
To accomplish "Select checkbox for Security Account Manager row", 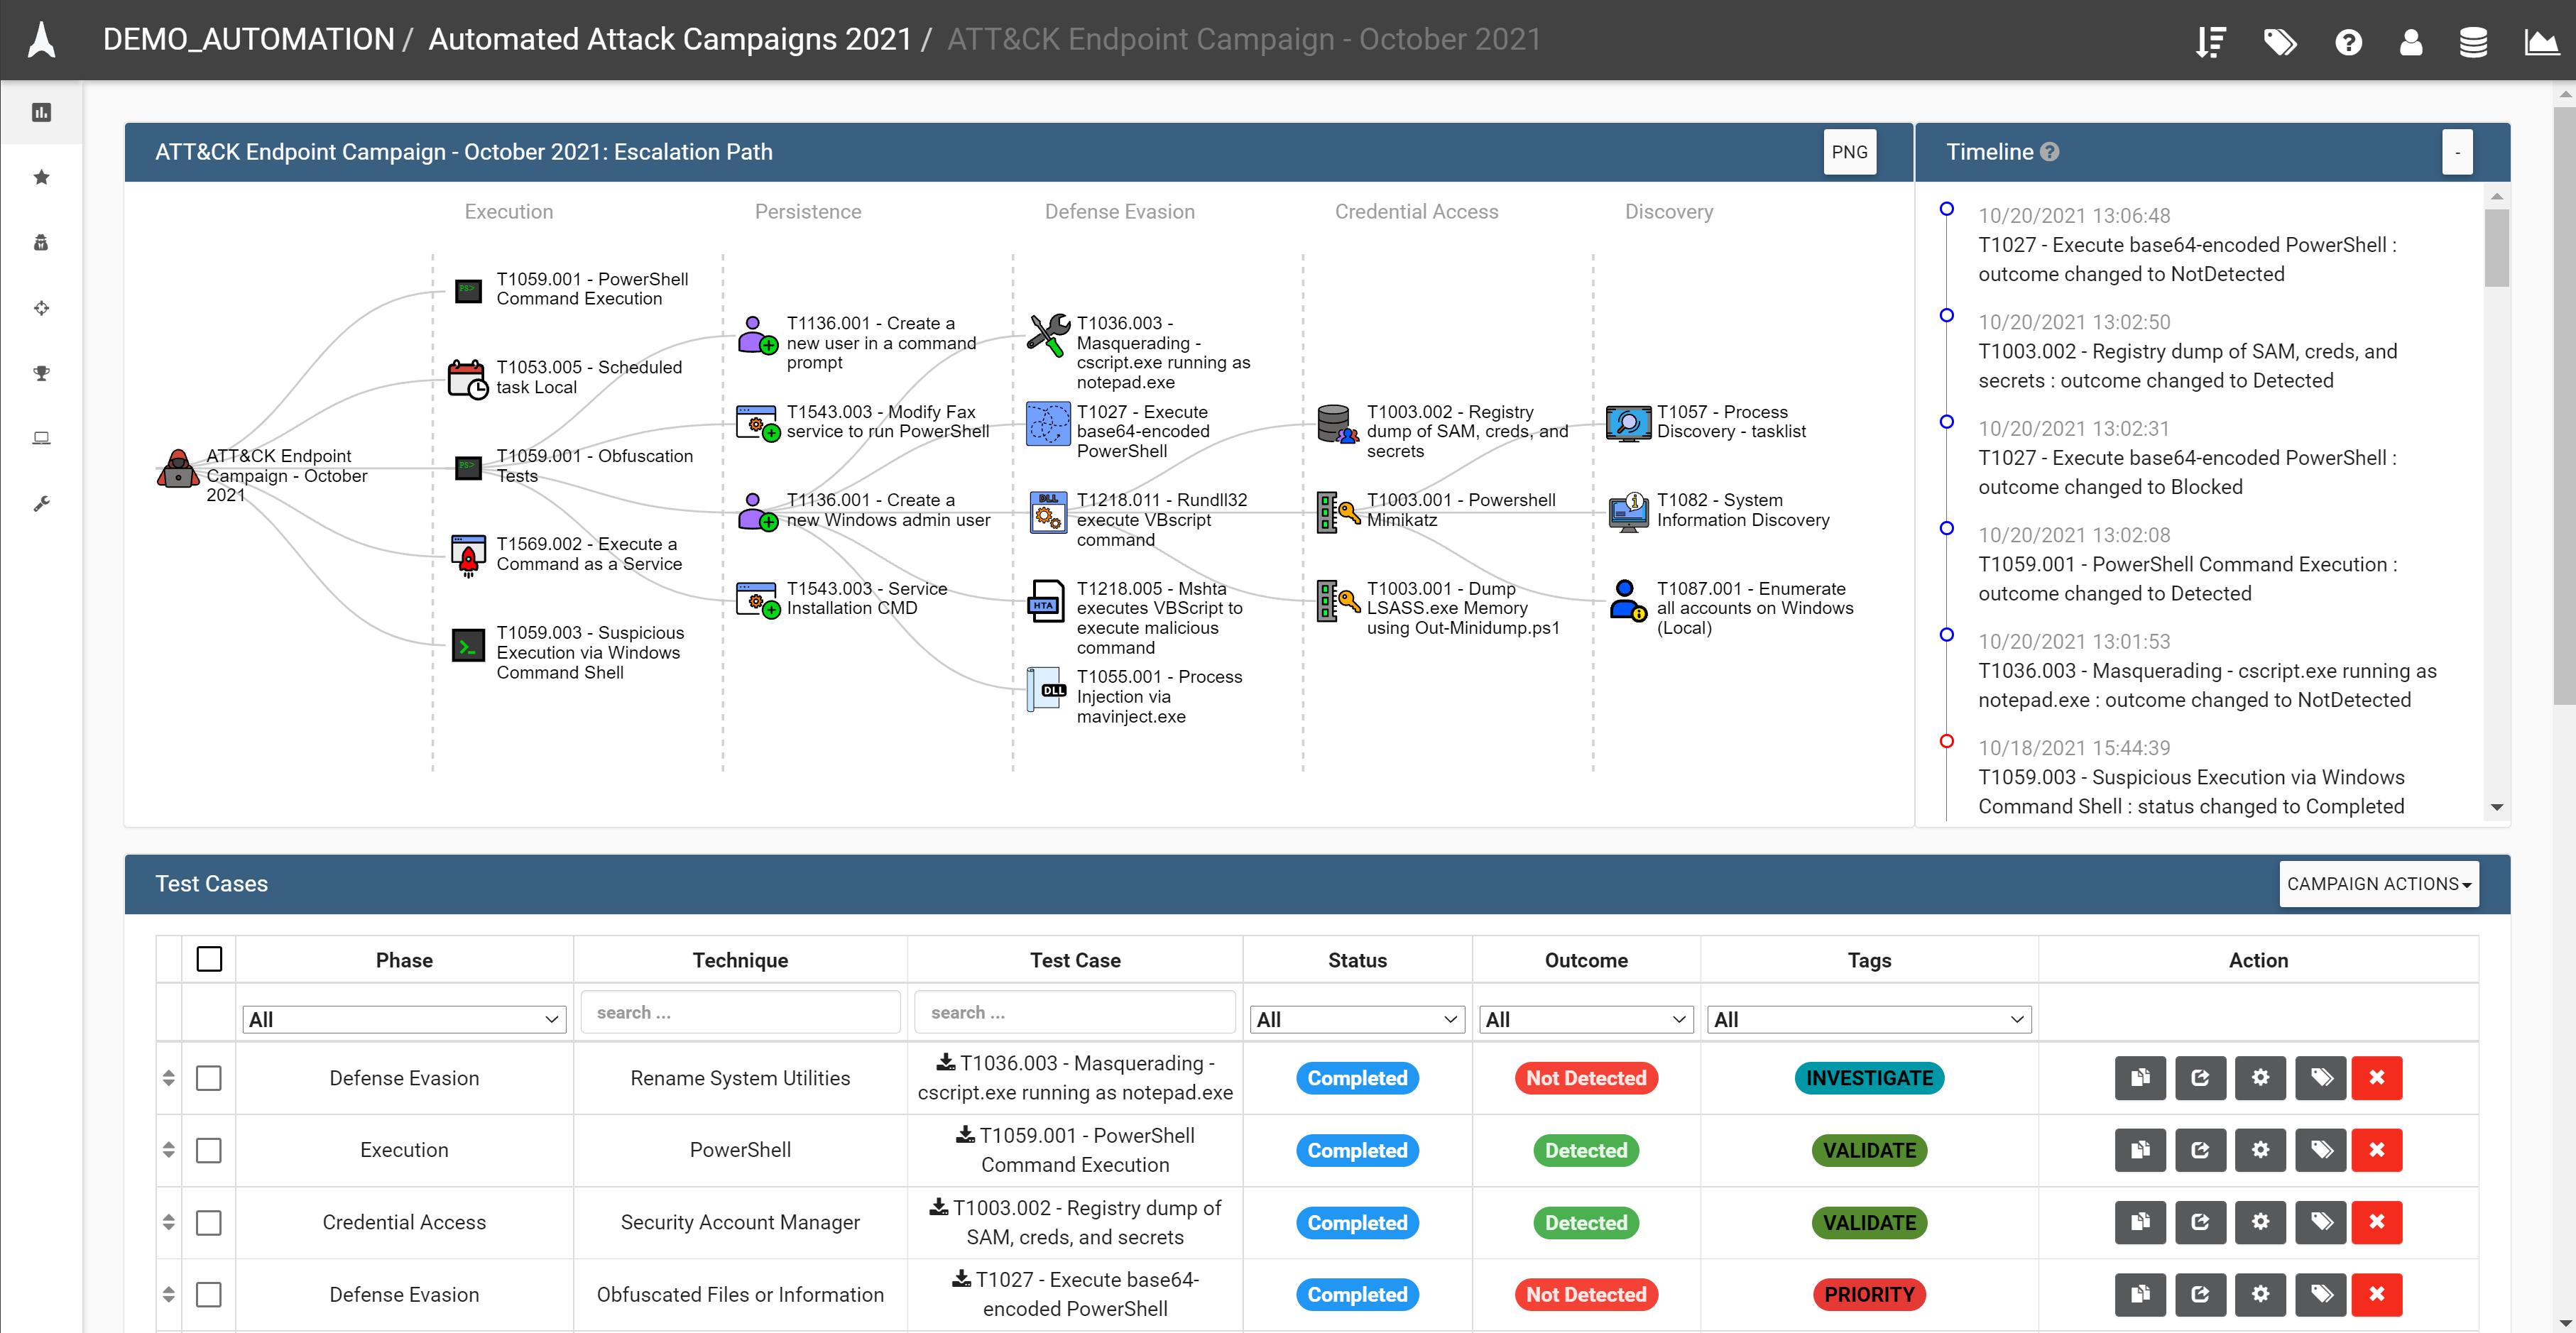I will (x=208, y=1222).
